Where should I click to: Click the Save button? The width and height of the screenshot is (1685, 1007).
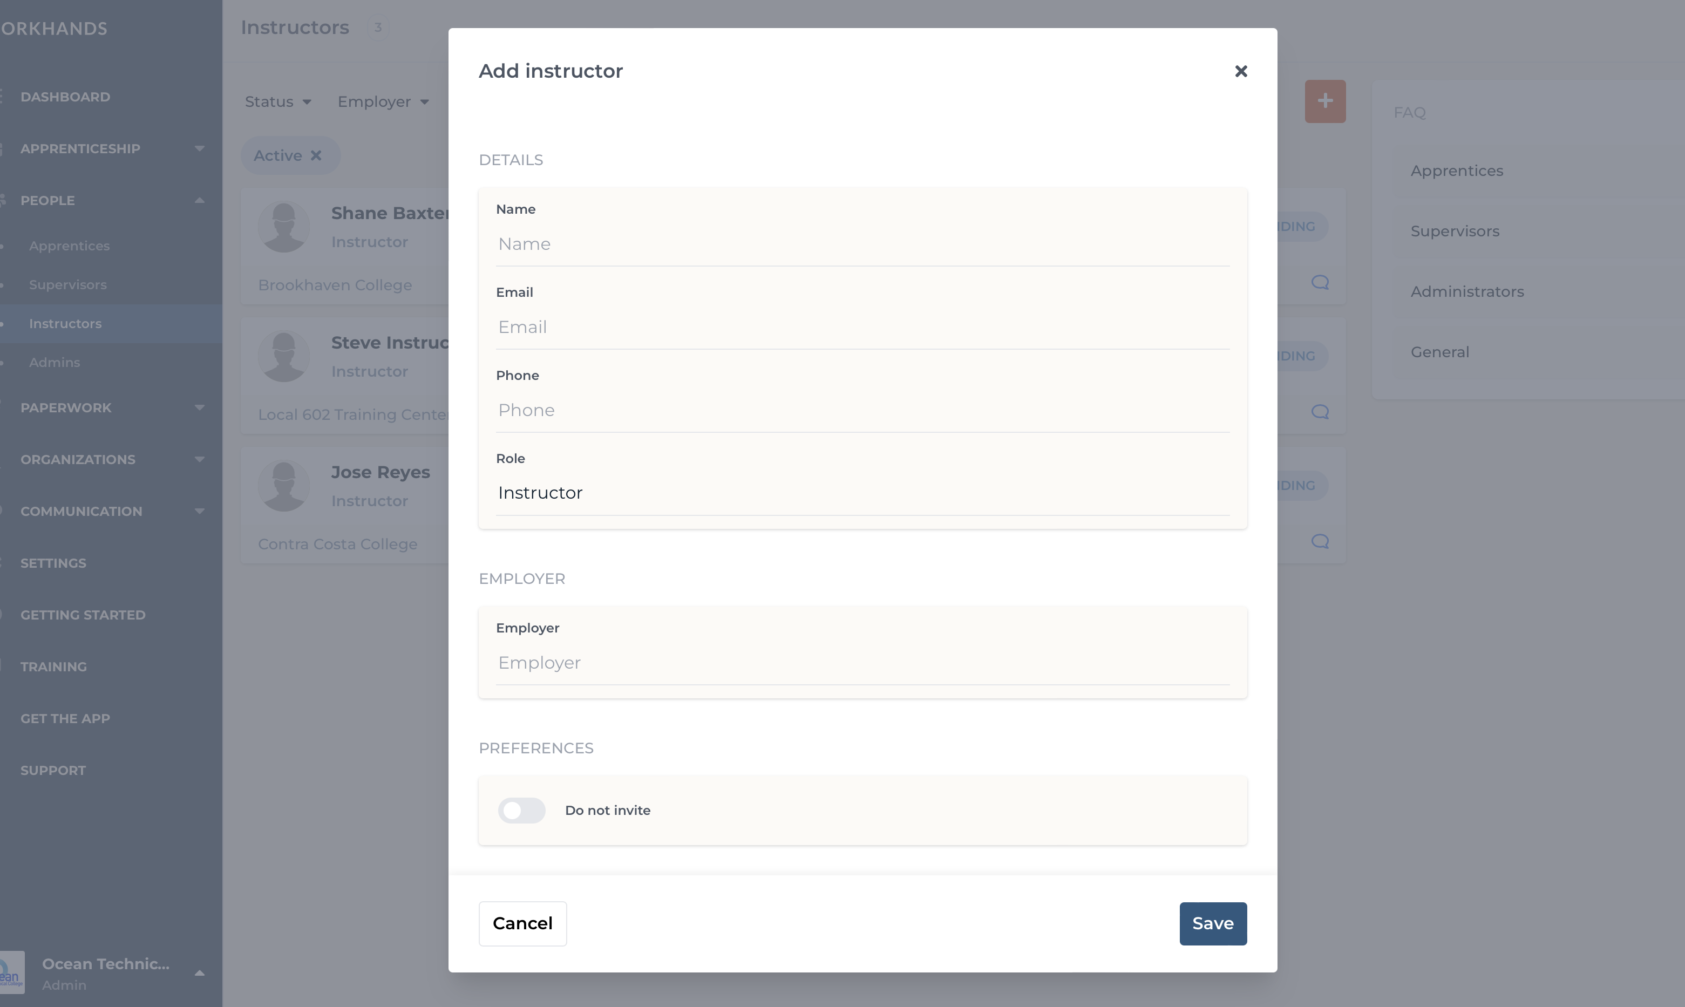click(x=1213, y=923)
